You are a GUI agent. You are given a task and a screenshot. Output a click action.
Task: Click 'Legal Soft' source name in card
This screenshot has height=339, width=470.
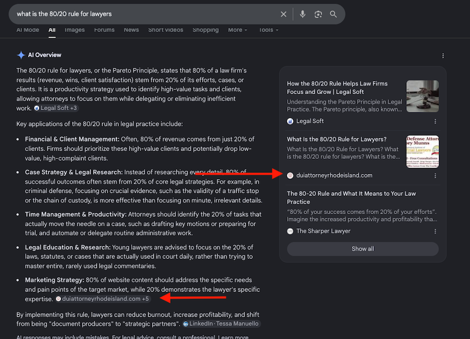310,121
